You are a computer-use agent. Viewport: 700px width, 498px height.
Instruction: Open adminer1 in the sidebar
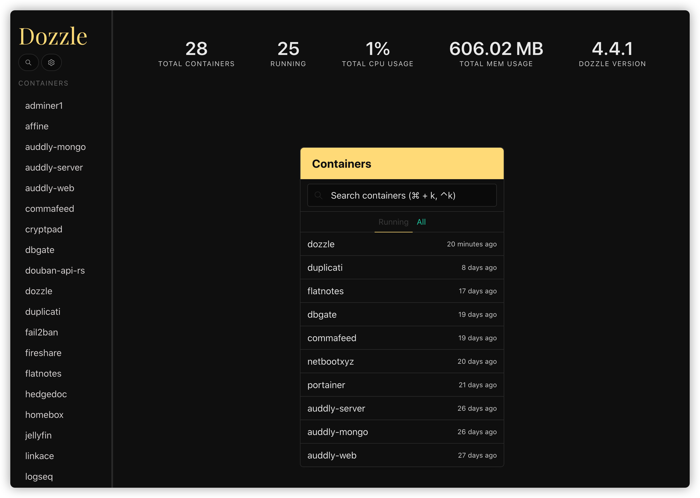(x=44, y=106)
